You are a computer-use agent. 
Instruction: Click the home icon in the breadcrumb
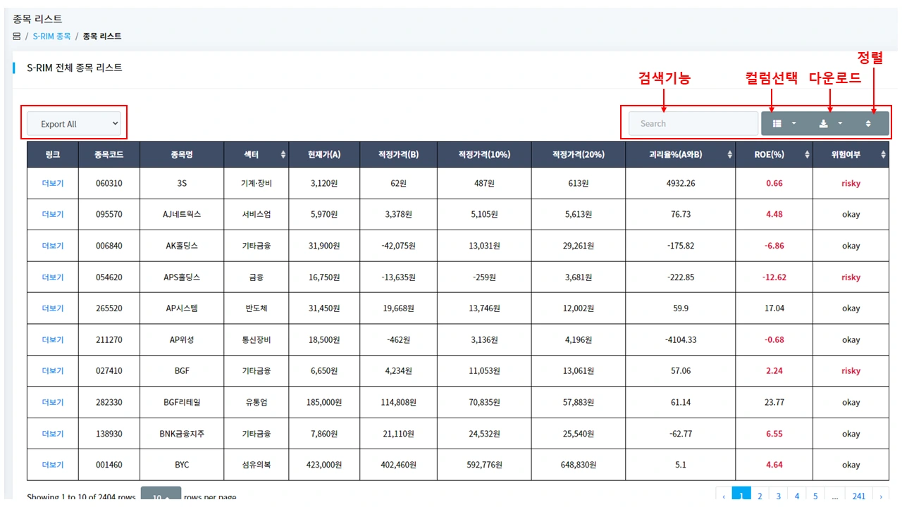[16, 36]
